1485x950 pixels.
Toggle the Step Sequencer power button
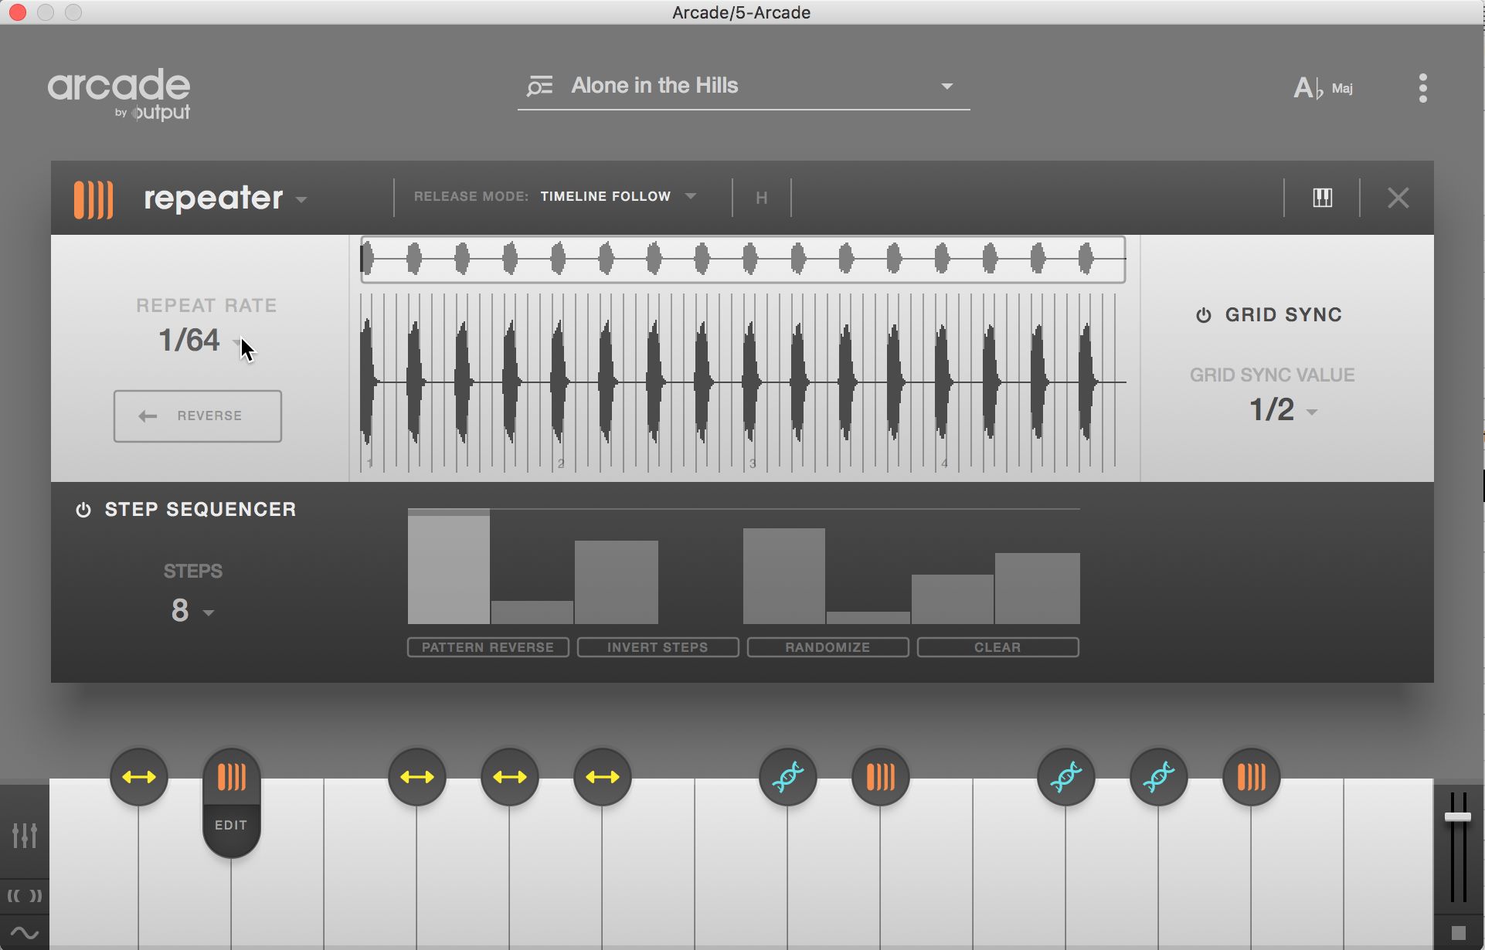83,510
